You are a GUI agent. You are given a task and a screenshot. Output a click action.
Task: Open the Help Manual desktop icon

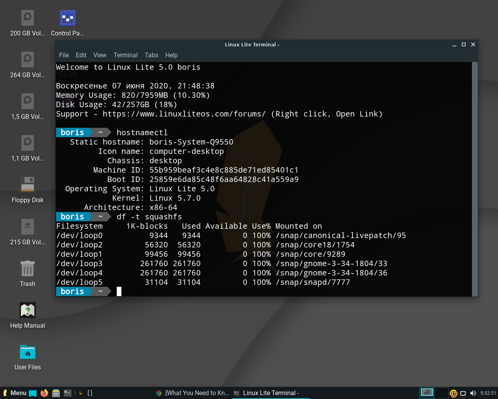(x=27, y=311)
